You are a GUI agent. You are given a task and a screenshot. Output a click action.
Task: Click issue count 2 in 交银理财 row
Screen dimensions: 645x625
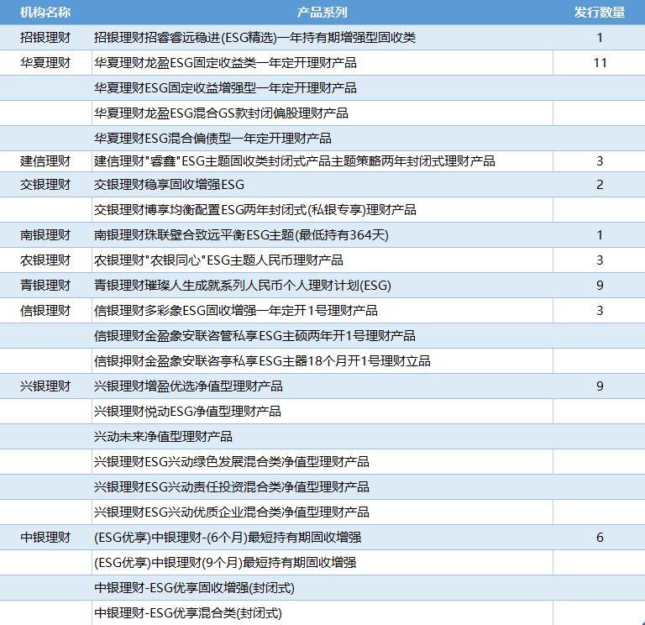point(600,184)
